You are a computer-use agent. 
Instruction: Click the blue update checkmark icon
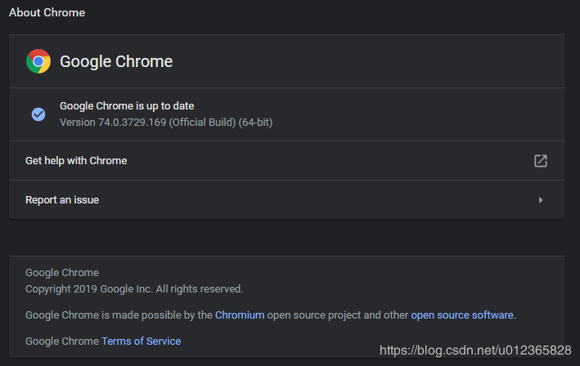pos(38,114)
